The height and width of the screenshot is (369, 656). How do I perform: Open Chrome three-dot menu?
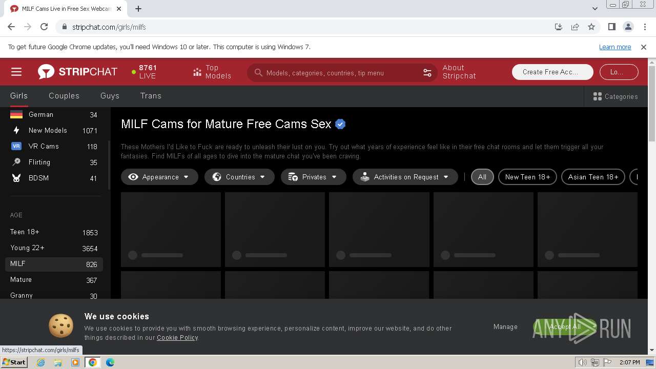coord(644,27)
